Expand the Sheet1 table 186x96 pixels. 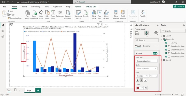click(162, 36)
